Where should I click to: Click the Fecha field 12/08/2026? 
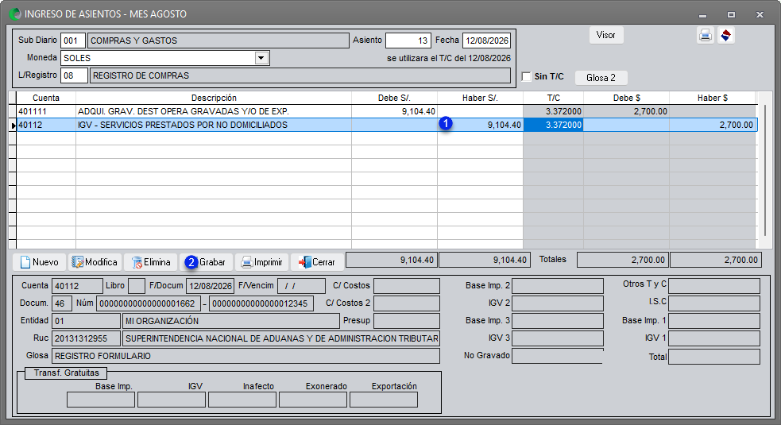click(486, 41)
